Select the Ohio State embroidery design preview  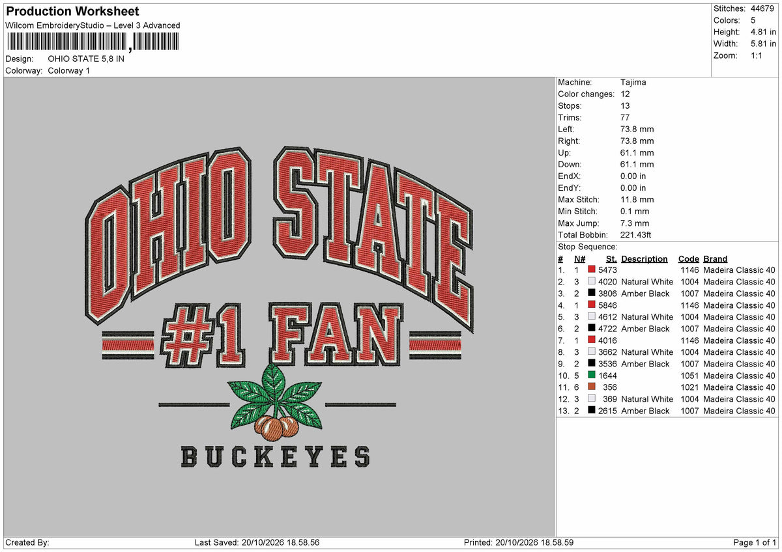[x=279, y=307]
